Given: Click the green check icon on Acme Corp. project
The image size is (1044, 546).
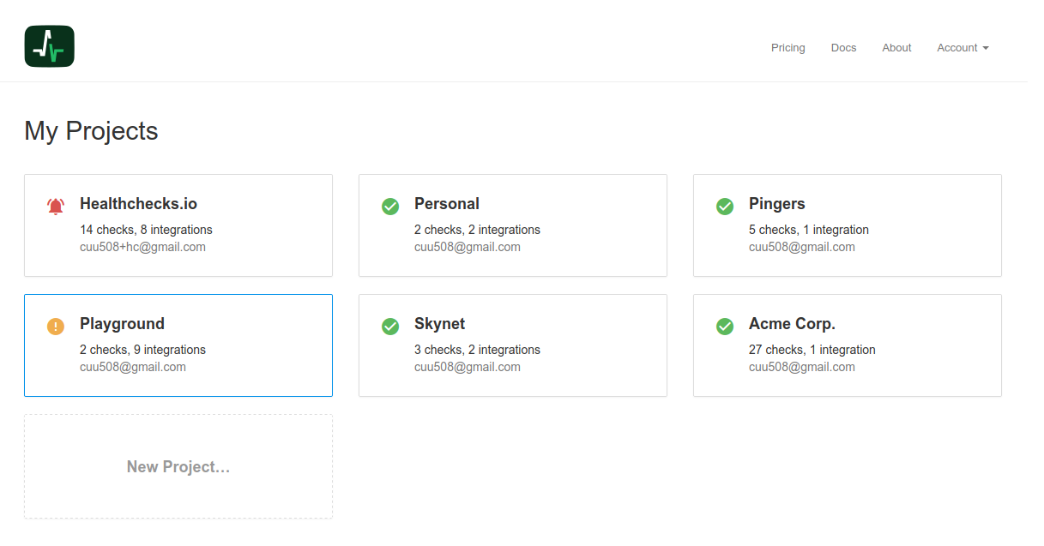Looking at the screenshot, I should 725,326.
